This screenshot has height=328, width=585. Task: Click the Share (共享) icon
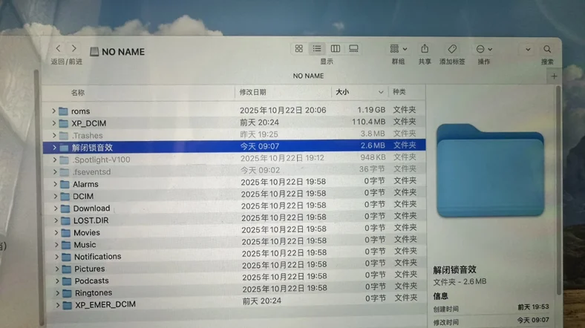[425, 48]
